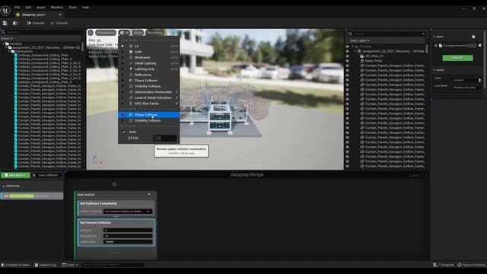487x274 pixels.
Task: Click the add input plus icon
Action: coord(473,37)
